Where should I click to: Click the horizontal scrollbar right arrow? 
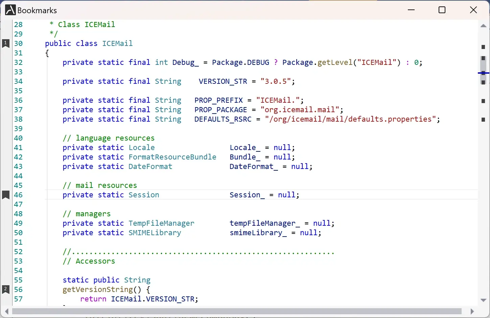click(x=472, y=311)
